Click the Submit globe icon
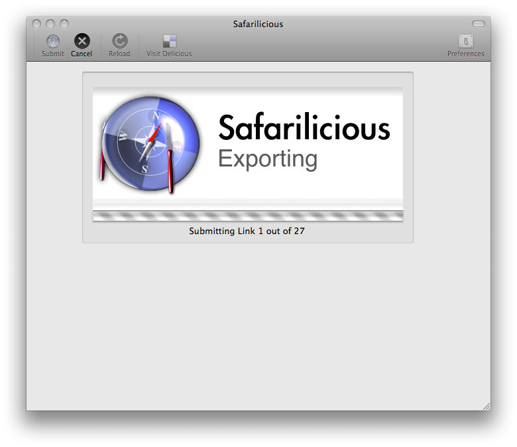This screenshot has width=517, height=447. point(53,41)
